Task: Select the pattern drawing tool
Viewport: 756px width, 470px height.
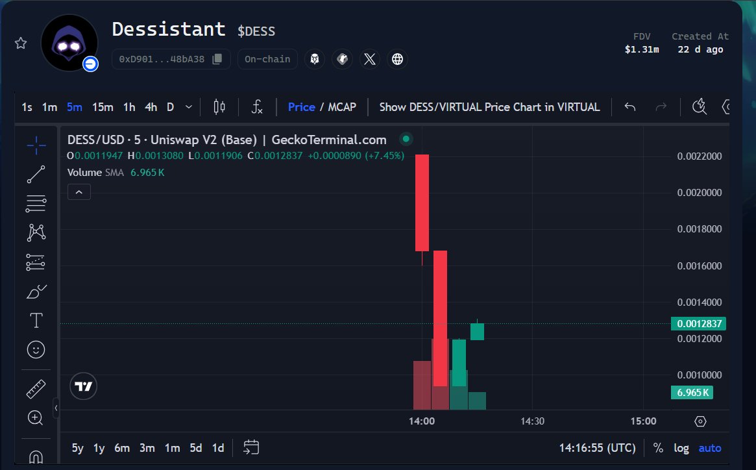Action: pyautogui.click(x=36, y=232)
